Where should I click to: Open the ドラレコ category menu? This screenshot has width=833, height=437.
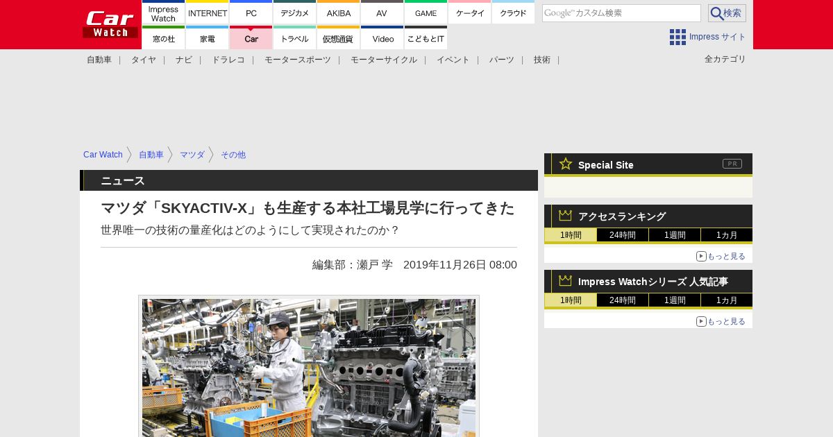228,60
